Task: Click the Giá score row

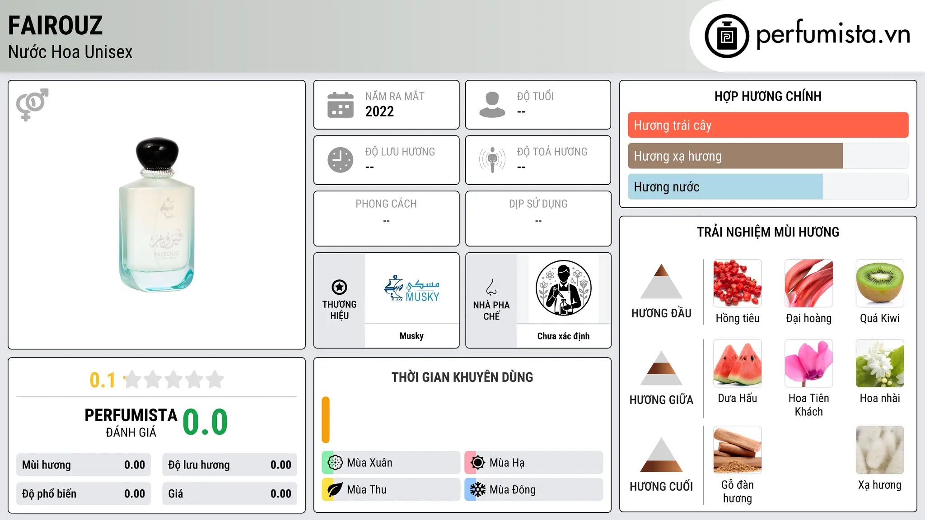Action: click(x=229, y=494)
